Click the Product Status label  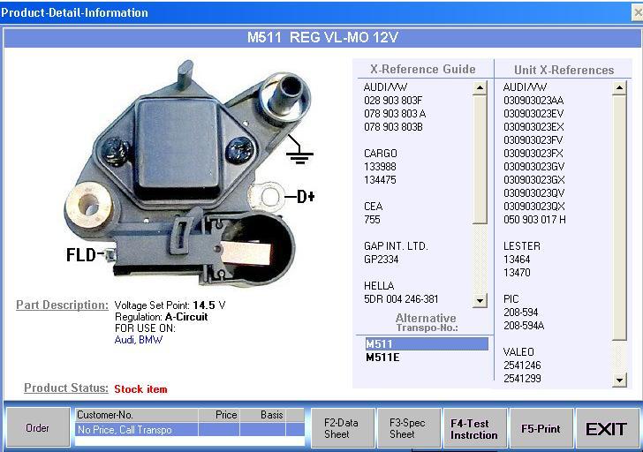point(66,388)
